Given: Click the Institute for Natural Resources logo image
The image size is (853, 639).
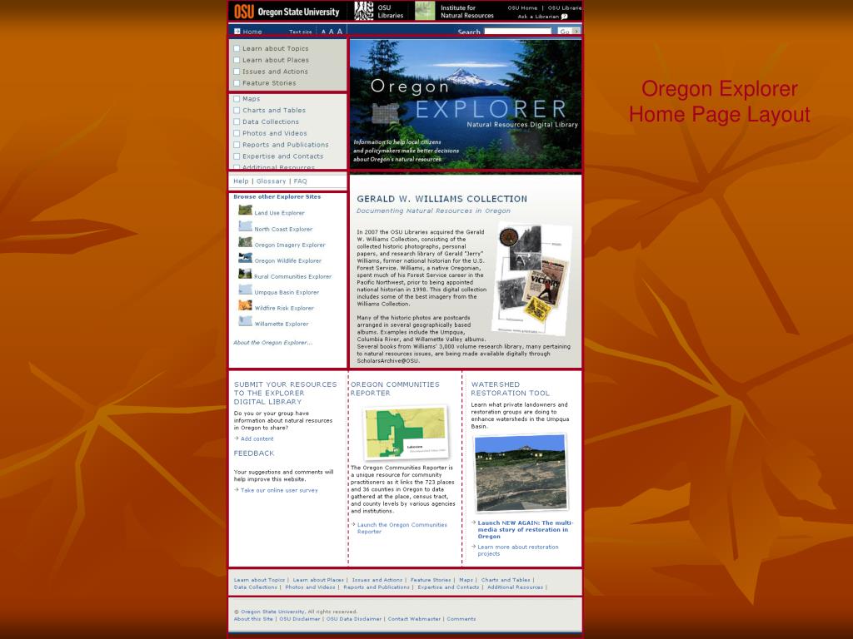Looking at the screenshot, I should 425,11.
